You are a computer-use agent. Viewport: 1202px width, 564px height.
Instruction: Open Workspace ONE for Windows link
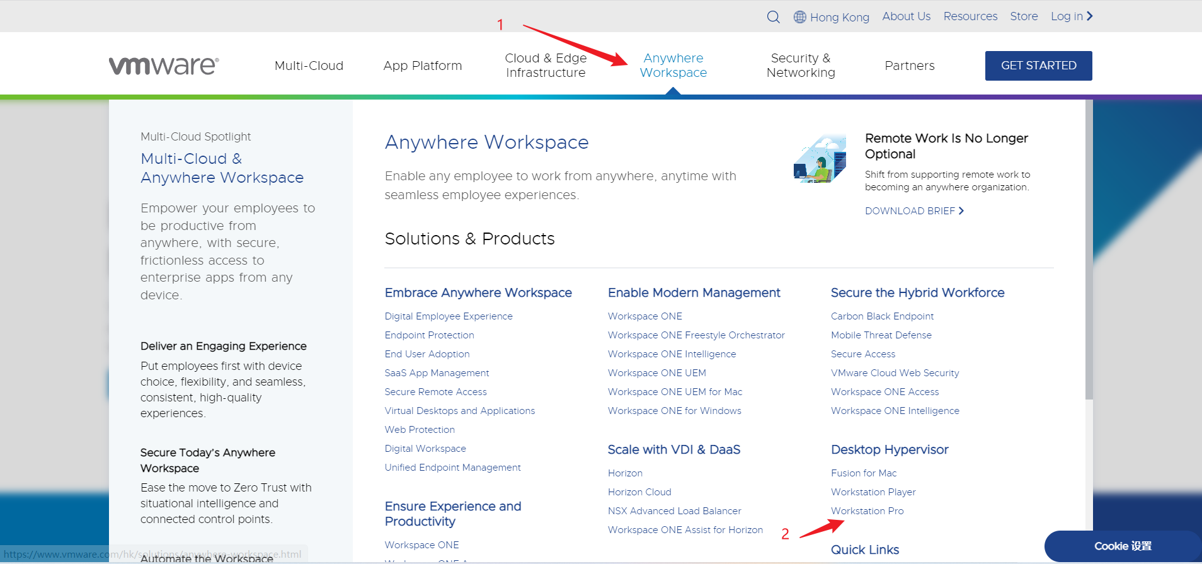pyautogui.click(x=674, y=411)
